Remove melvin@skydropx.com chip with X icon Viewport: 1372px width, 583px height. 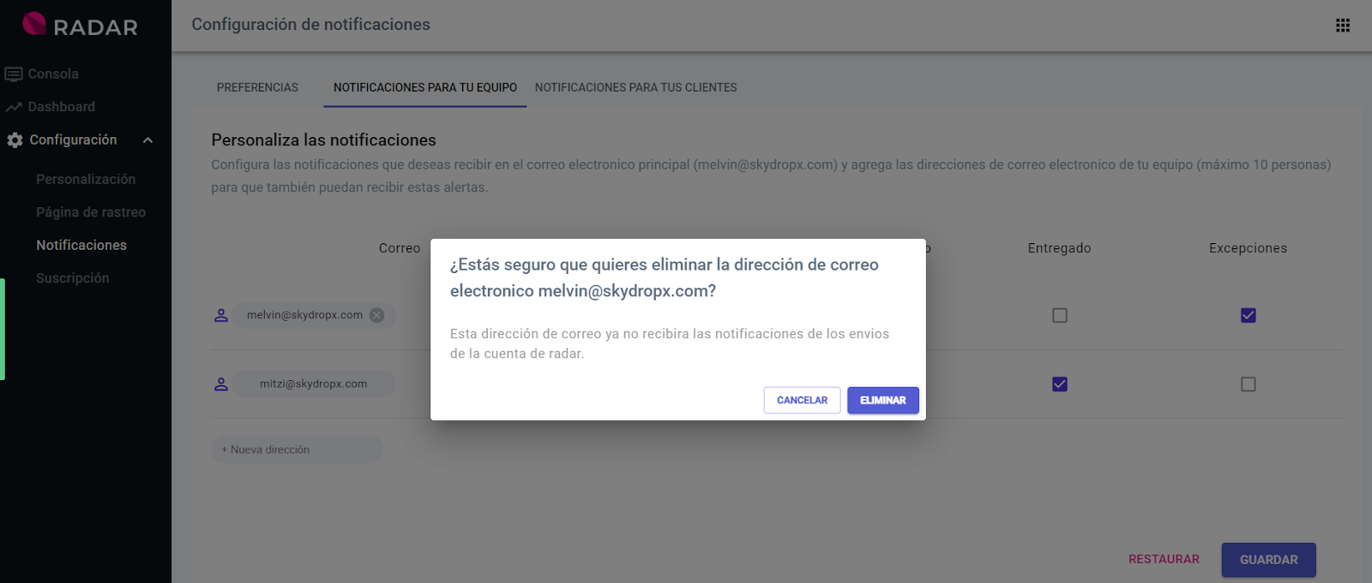pos(376,315)
